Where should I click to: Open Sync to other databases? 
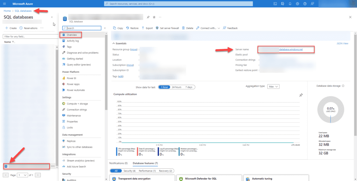click(79, 147)
